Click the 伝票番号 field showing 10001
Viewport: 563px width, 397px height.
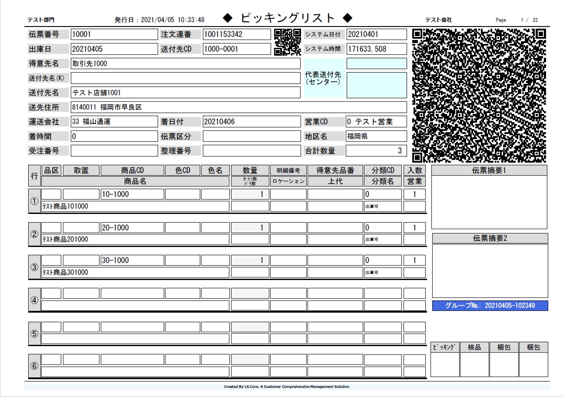pyautogui.click(x=114, y=34)
